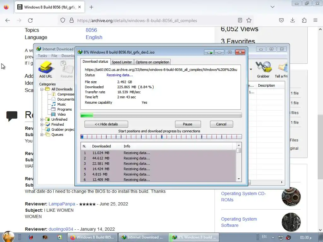Click the padlock site info icon
The width and height of the screenshot is (323, 242).
72,20
